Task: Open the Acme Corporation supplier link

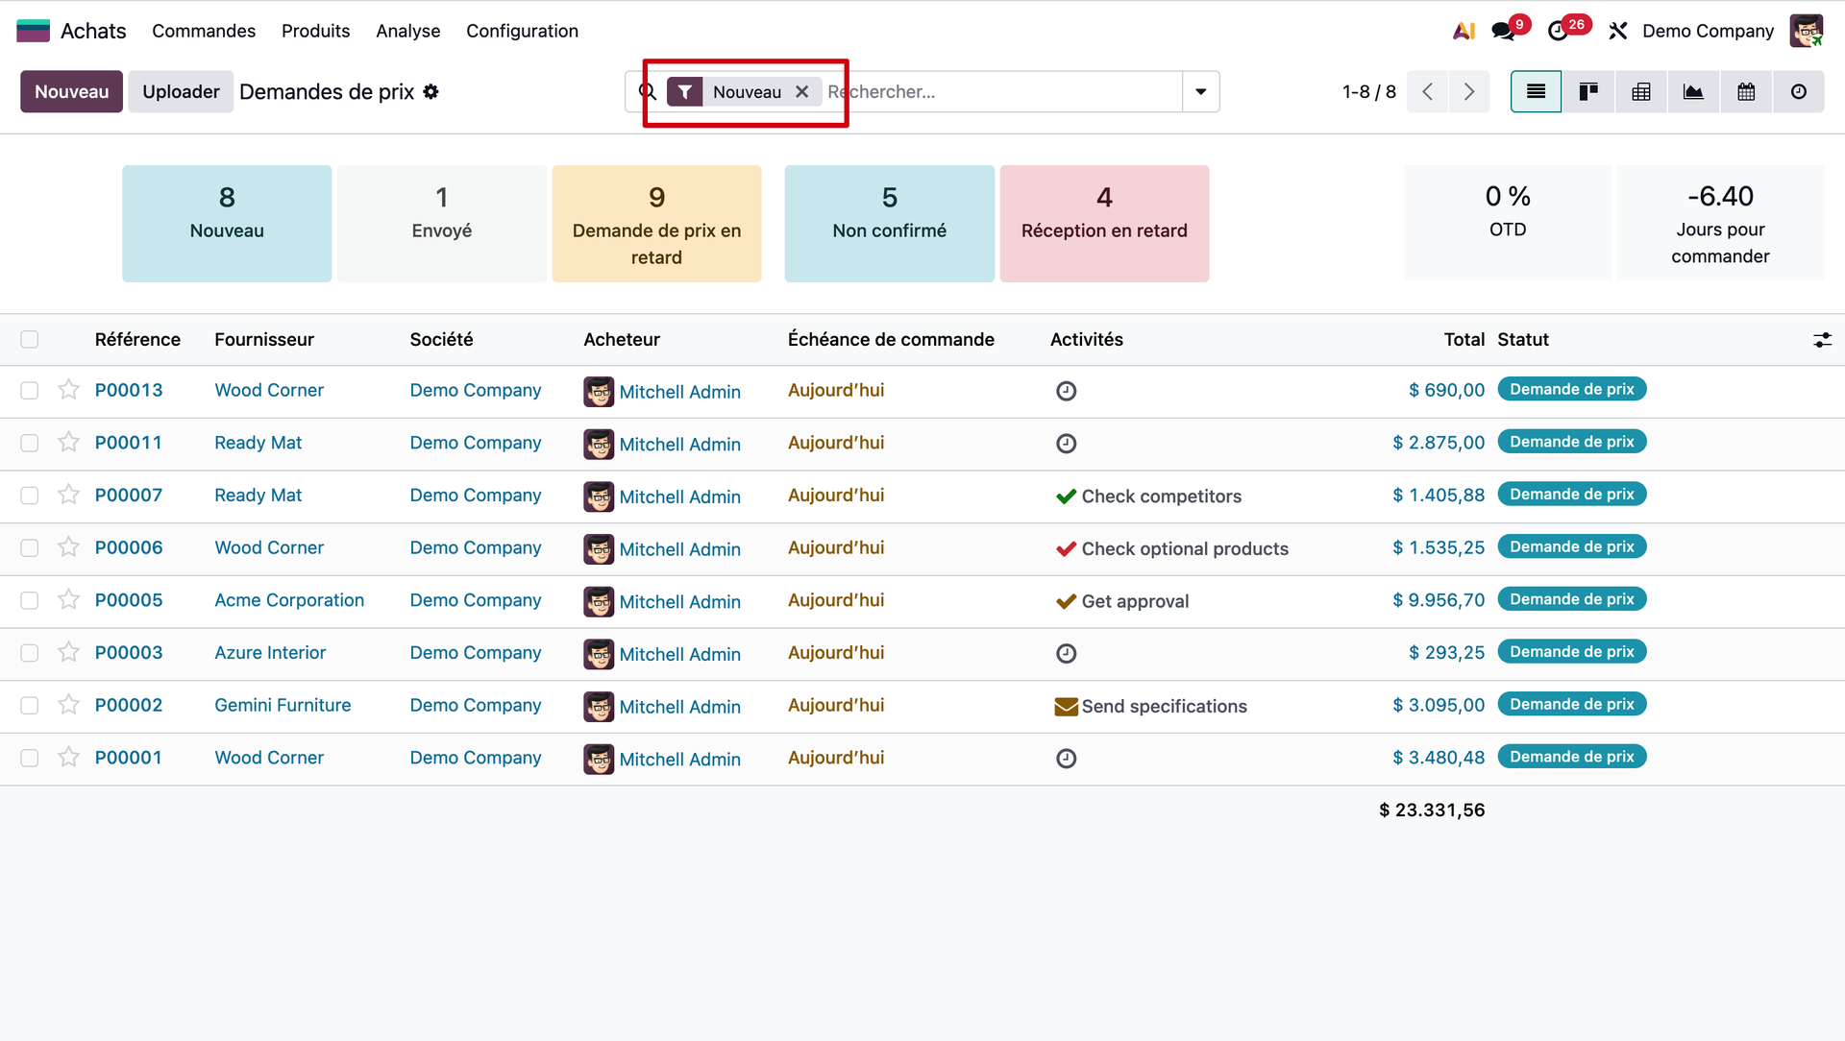Action: (289, 600)
